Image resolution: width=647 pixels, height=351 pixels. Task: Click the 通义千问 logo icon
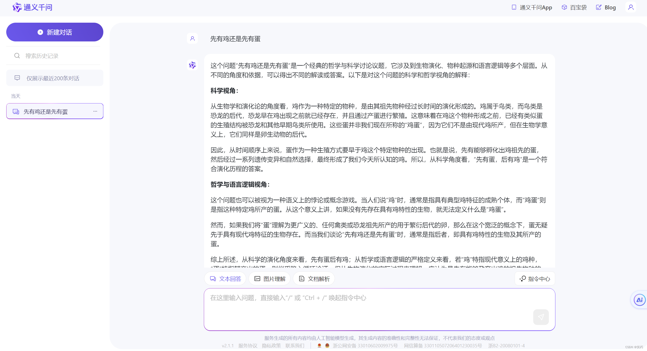(17, 7)
